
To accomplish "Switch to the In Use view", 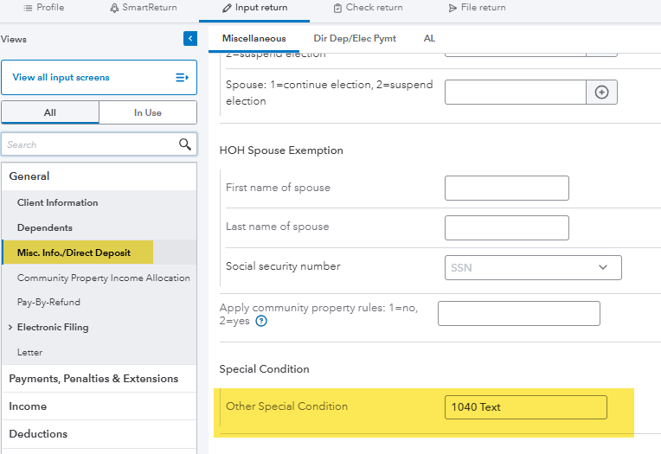I will (x=148, y=112).
